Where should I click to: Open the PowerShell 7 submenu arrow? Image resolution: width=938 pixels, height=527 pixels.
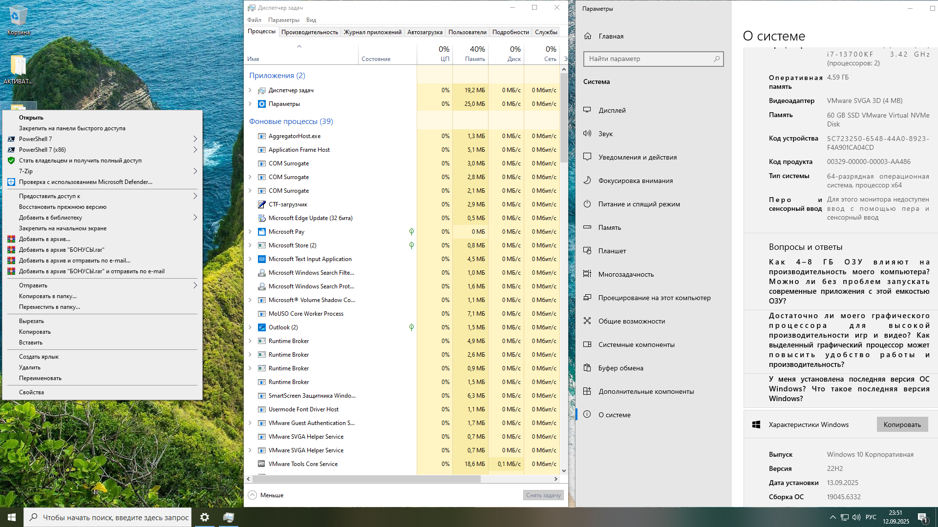point(195,139)
